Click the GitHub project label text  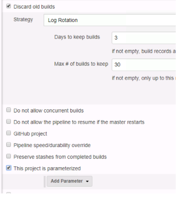30,134
